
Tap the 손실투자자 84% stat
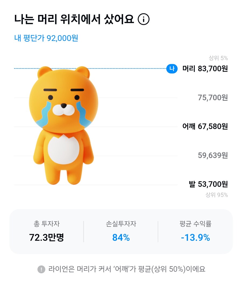tap(121, 231)
